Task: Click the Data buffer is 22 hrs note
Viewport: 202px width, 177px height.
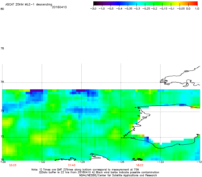Action: (x=99, y=172)
